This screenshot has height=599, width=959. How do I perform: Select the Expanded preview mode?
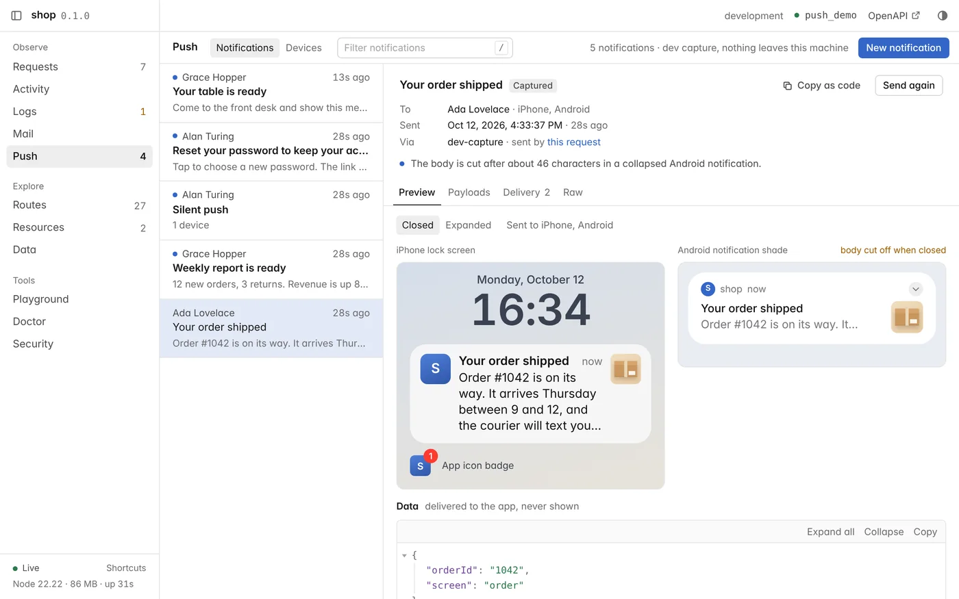click(468, 225)
